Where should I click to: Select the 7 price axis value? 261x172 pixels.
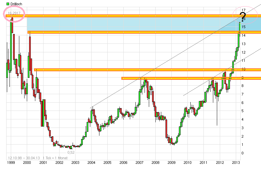coord(243,94)
